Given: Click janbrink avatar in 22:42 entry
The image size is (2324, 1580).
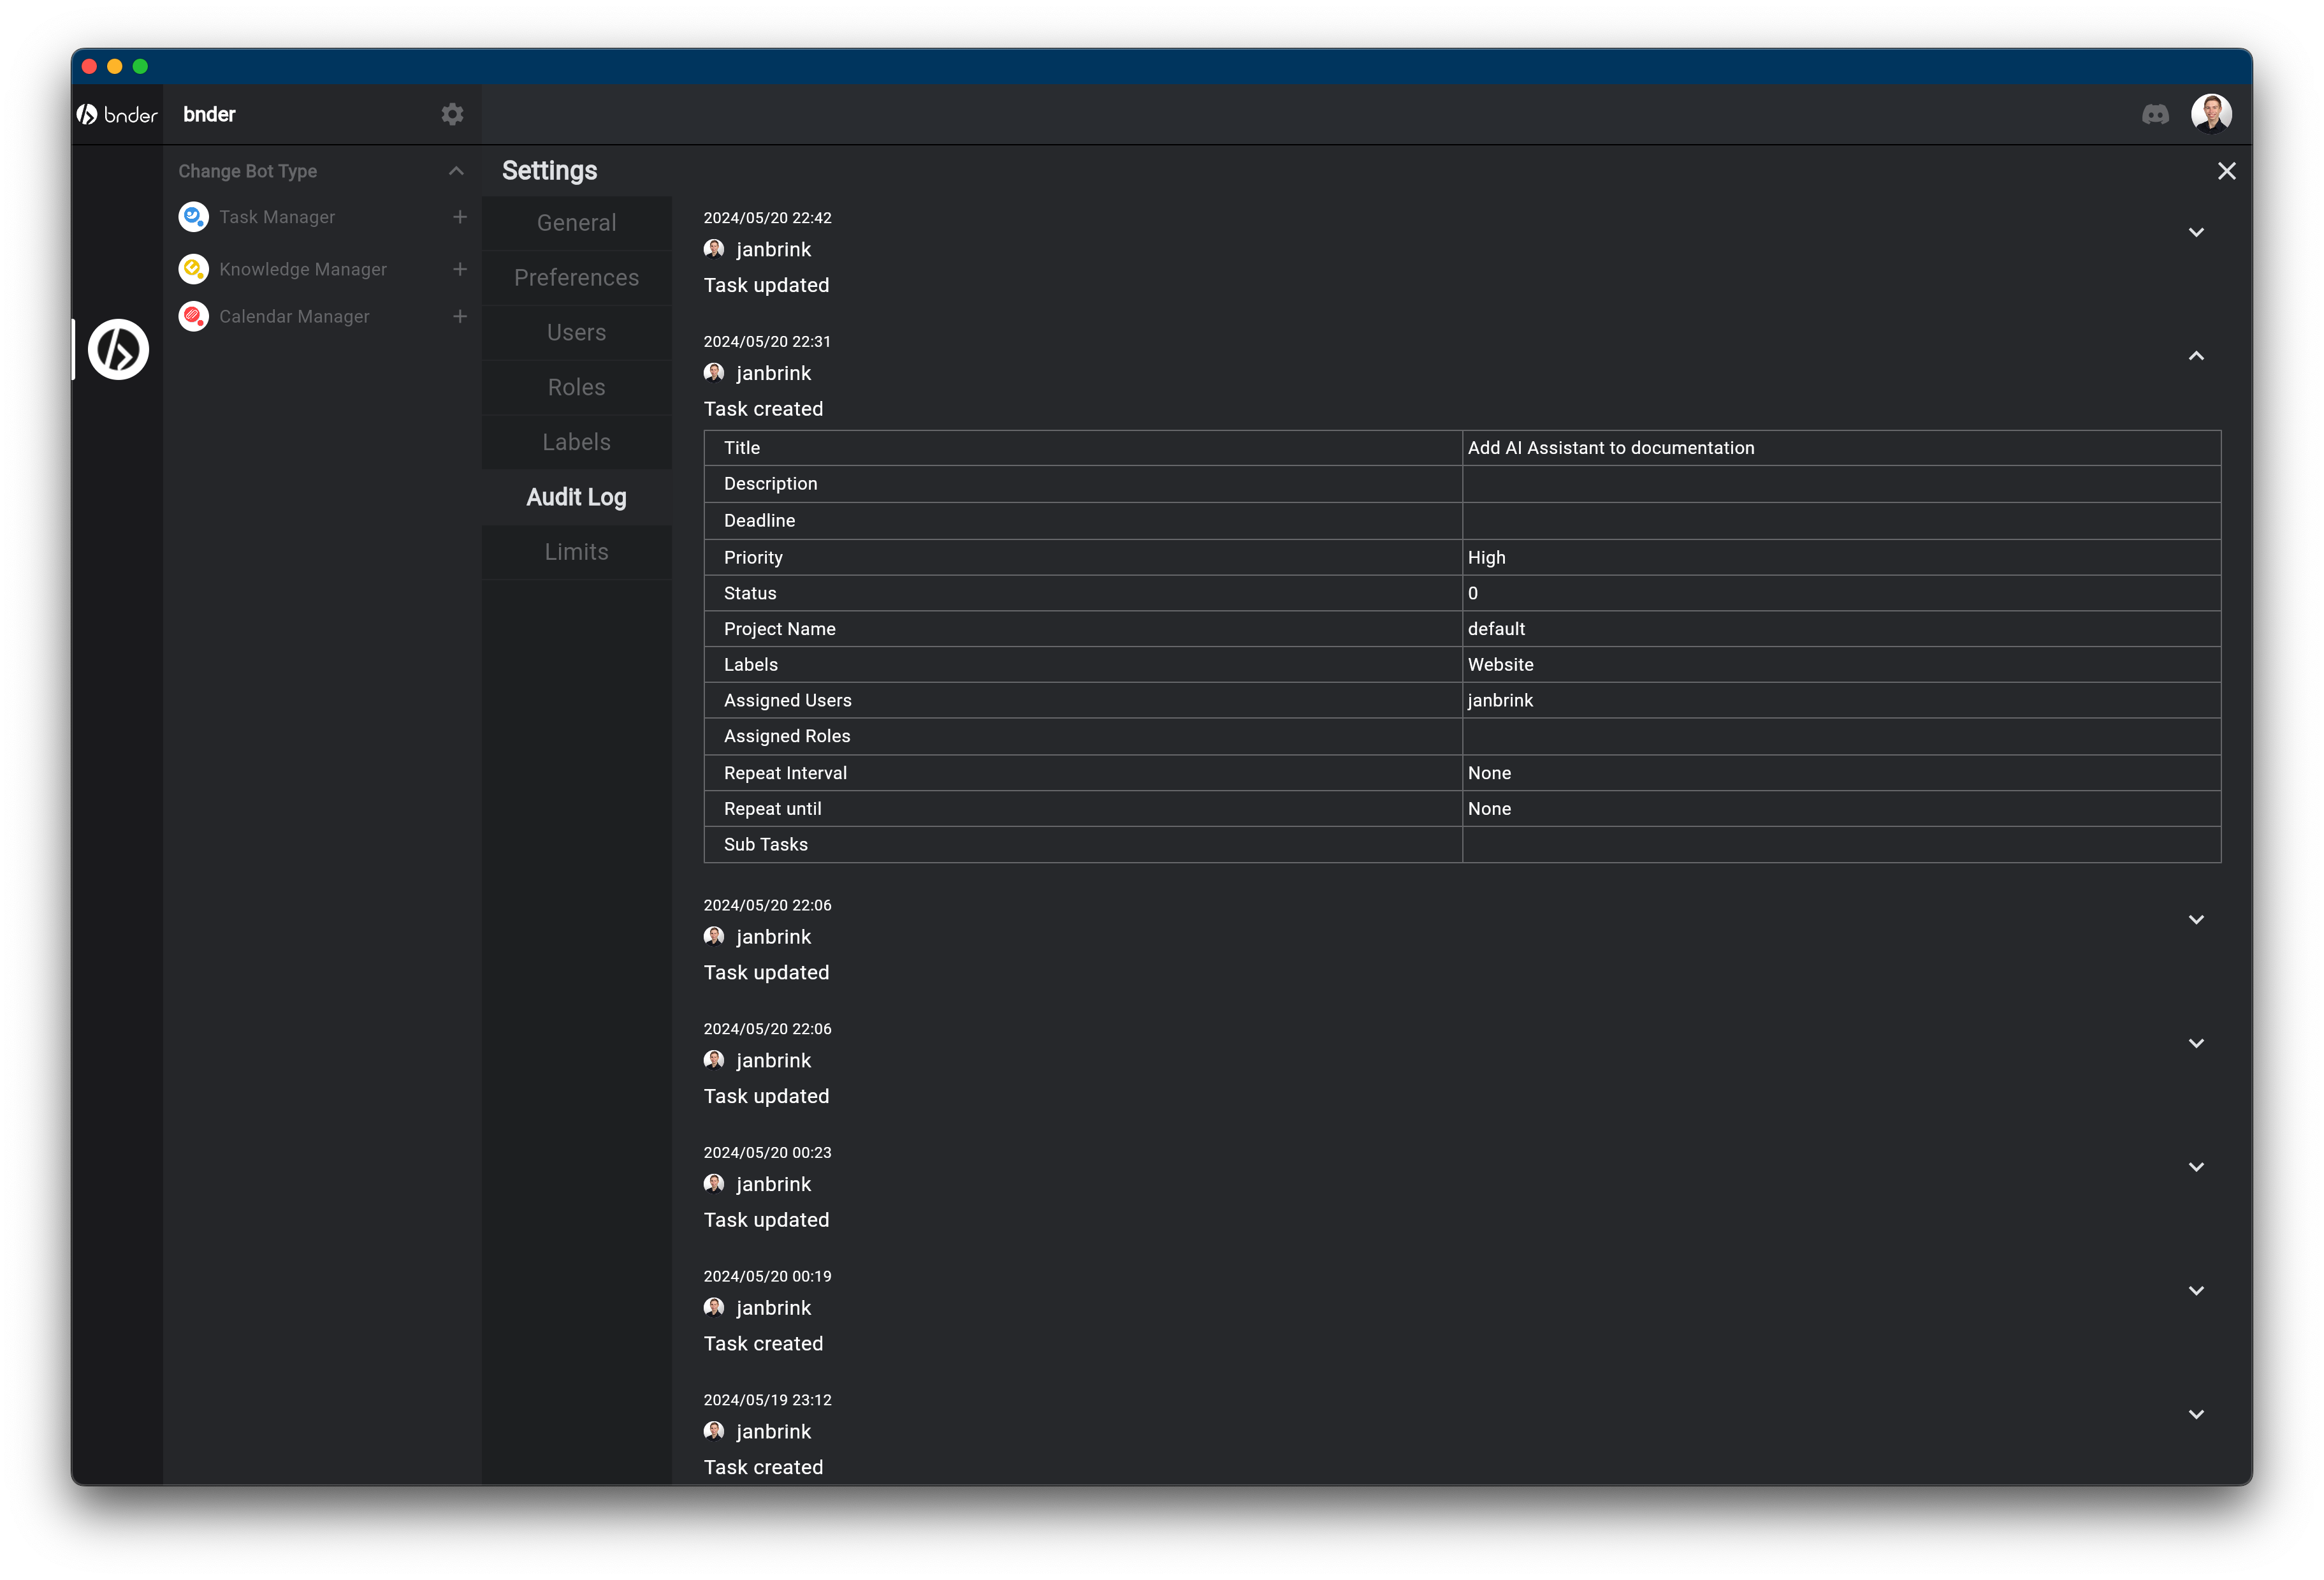Looking at the screenshot, I should point(714,249).
